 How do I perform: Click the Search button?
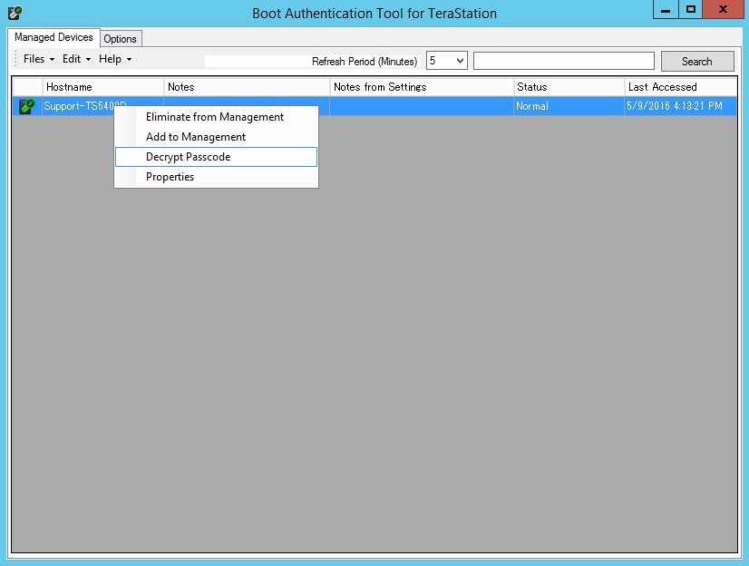[697, 61]
